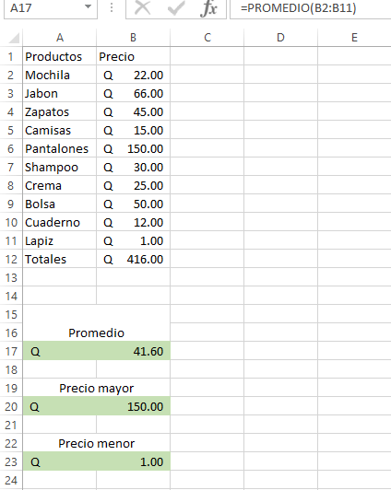Click the formula bar text =PROMEDIO(B2:B11)
The height and width of the screenshot is (490, 391).
click(298, 7)
